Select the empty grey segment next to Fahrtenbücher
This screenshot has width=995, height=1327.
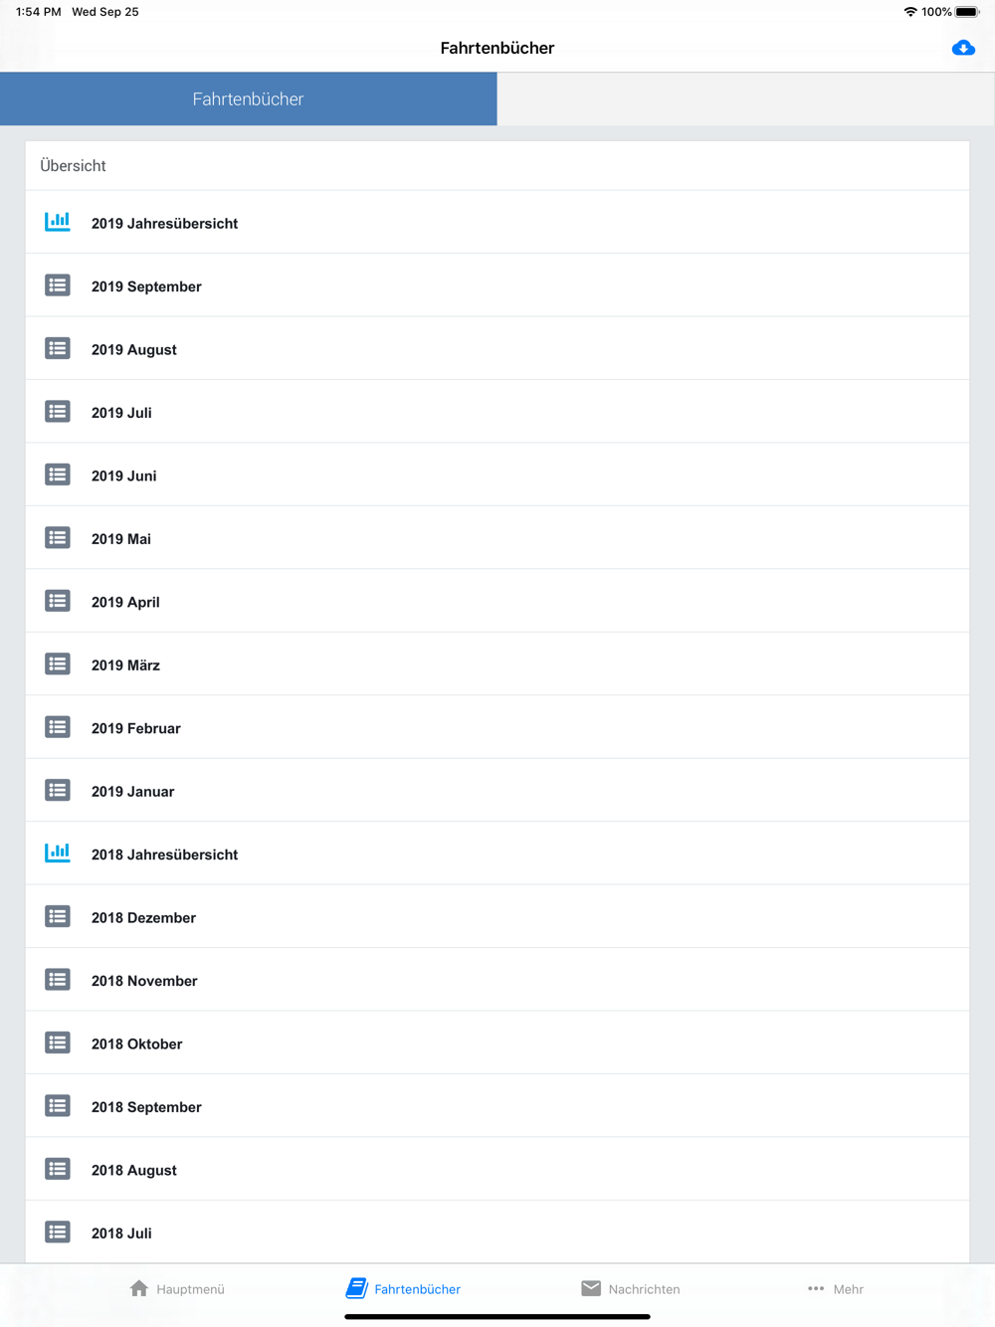(746, 98)
